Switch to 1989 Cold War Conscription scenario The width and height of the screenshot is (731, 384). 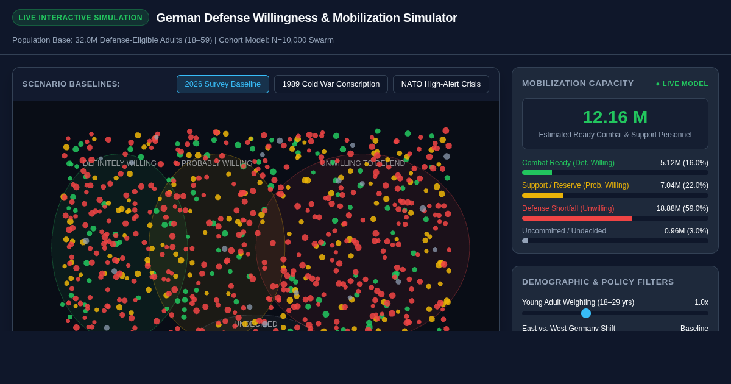tap(331, 84)
